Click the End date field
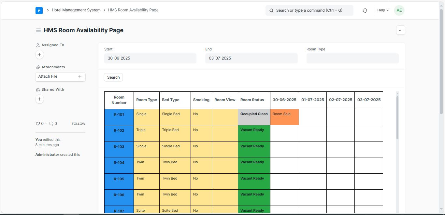 click(x=251, y=59)
